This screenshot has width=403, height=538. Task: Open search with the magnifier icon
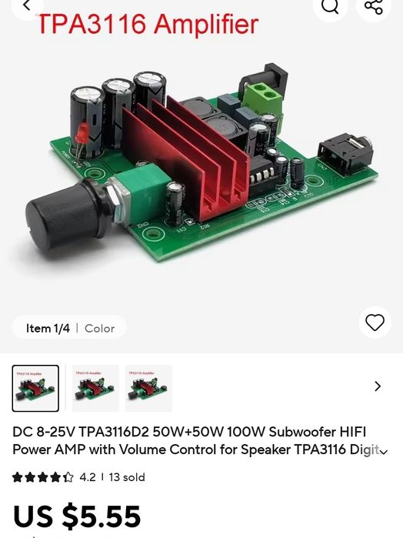tap(330, 6)
